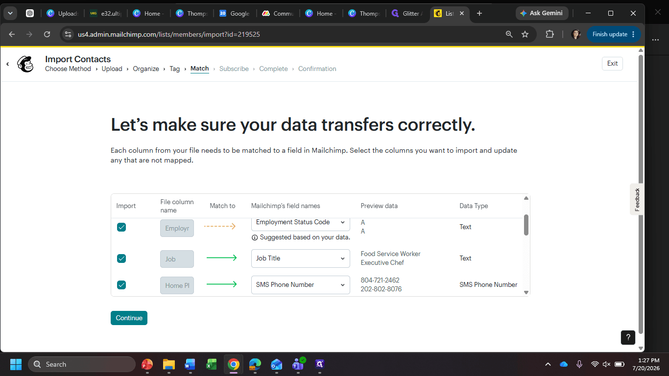The width and height of the screenshot is (669, 376).
Task: Open PowerPoint from the taskbar
Action: coord(147,364)
